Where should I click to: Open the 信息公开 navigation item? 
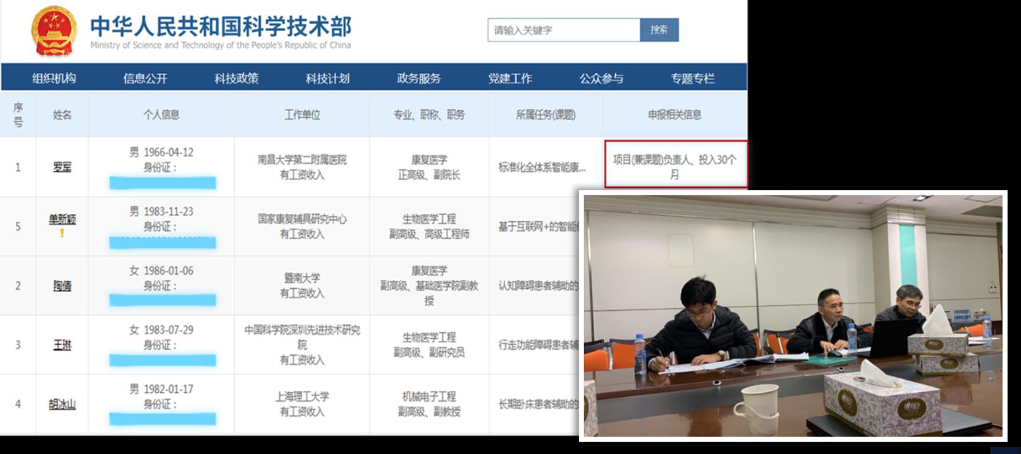pyautogui.click(x=145, y=78)
